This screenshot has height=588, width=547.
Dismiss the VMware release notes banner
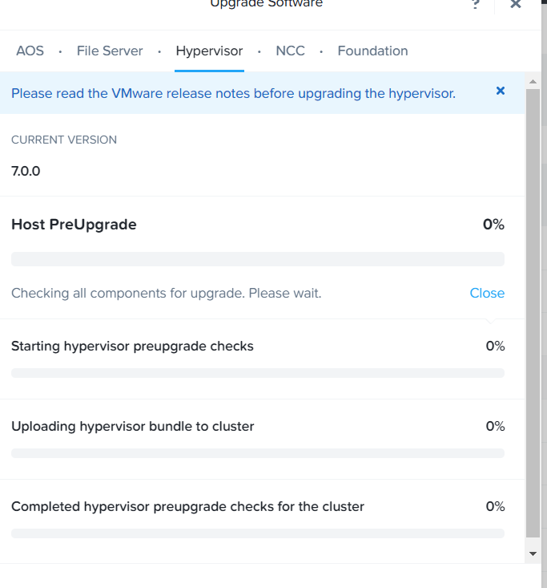(501, 91)
